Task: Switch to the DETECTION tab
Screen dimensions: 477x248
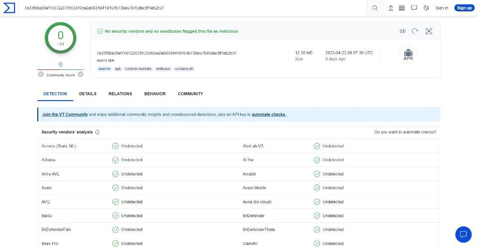Action: pos(55,94)
